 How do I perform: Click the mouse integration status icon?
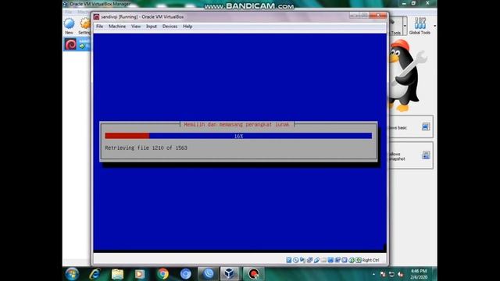tap(352, 260)
